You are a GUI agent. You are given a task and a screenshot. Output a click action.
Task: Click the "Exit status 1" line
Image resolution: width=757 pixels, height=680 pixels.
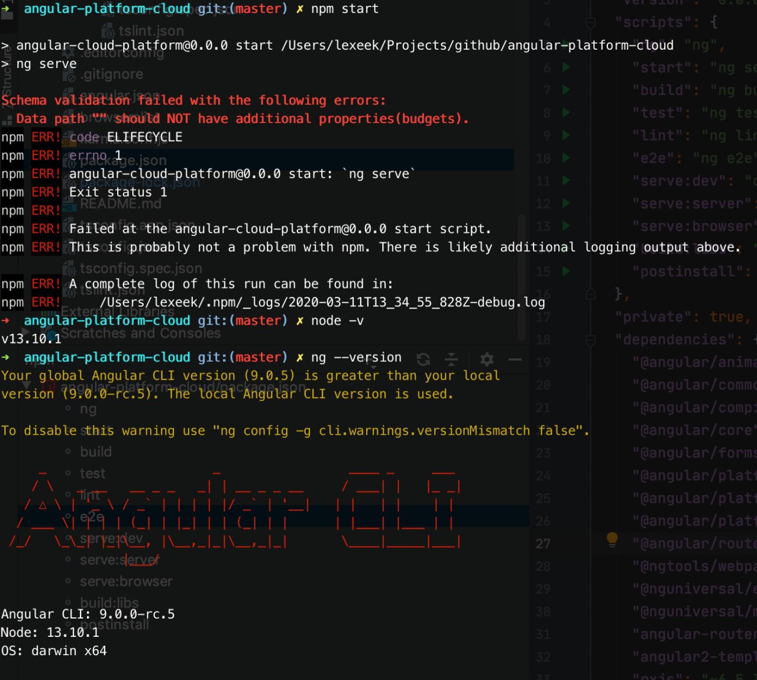(x=118, y=192)
